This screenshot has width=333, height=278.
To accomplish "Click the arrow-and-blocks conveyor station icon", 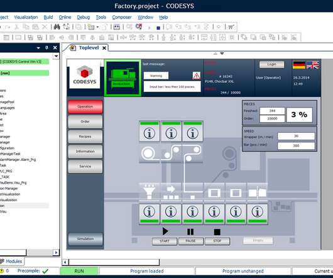I will pyautogui.click(x=171, y=191).
